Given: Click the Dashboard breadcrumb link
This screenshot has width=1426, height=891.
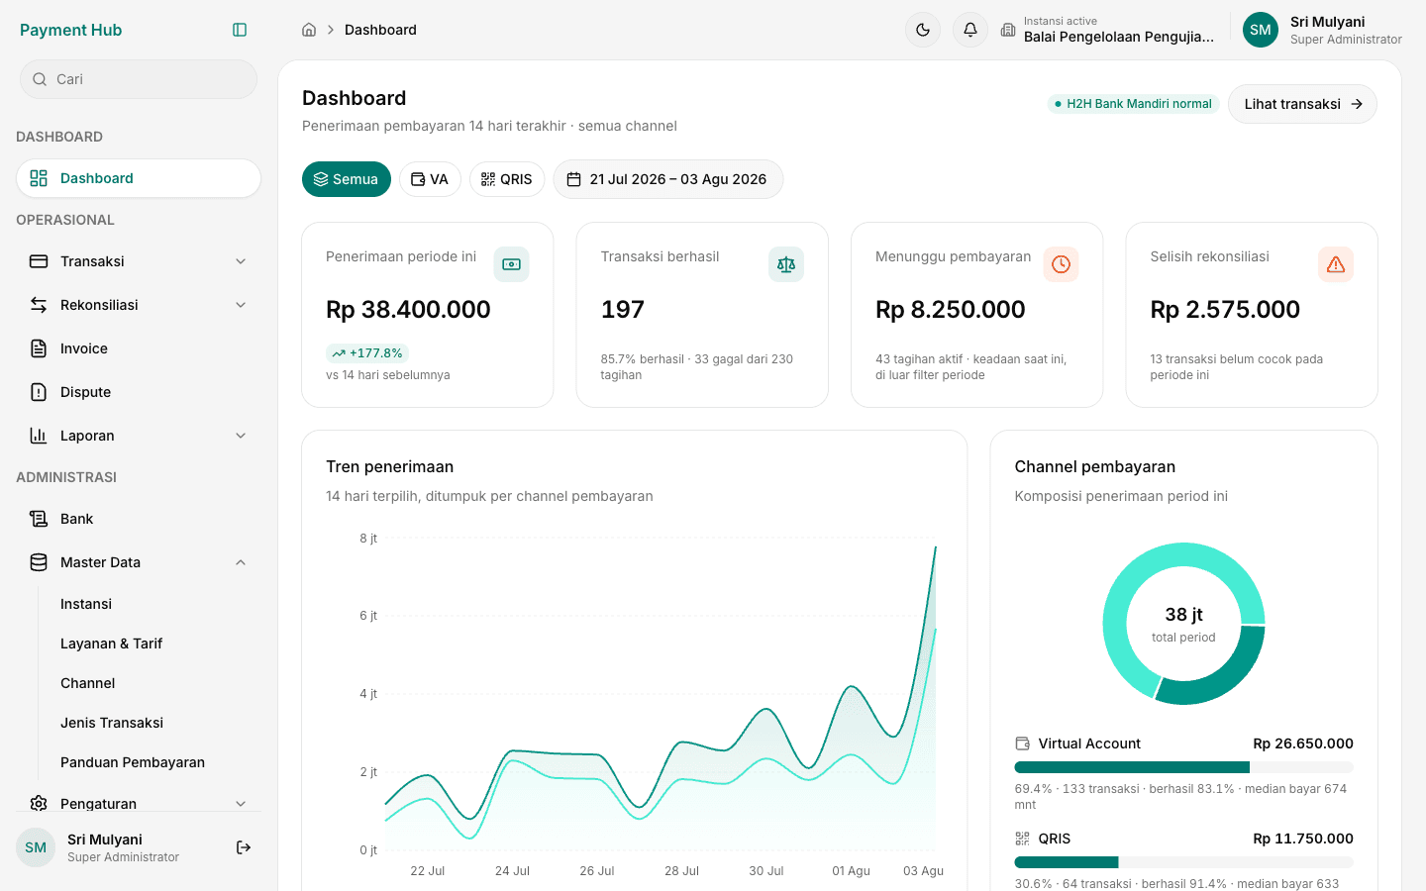Looking at the screenshot, I should point(380,30).
